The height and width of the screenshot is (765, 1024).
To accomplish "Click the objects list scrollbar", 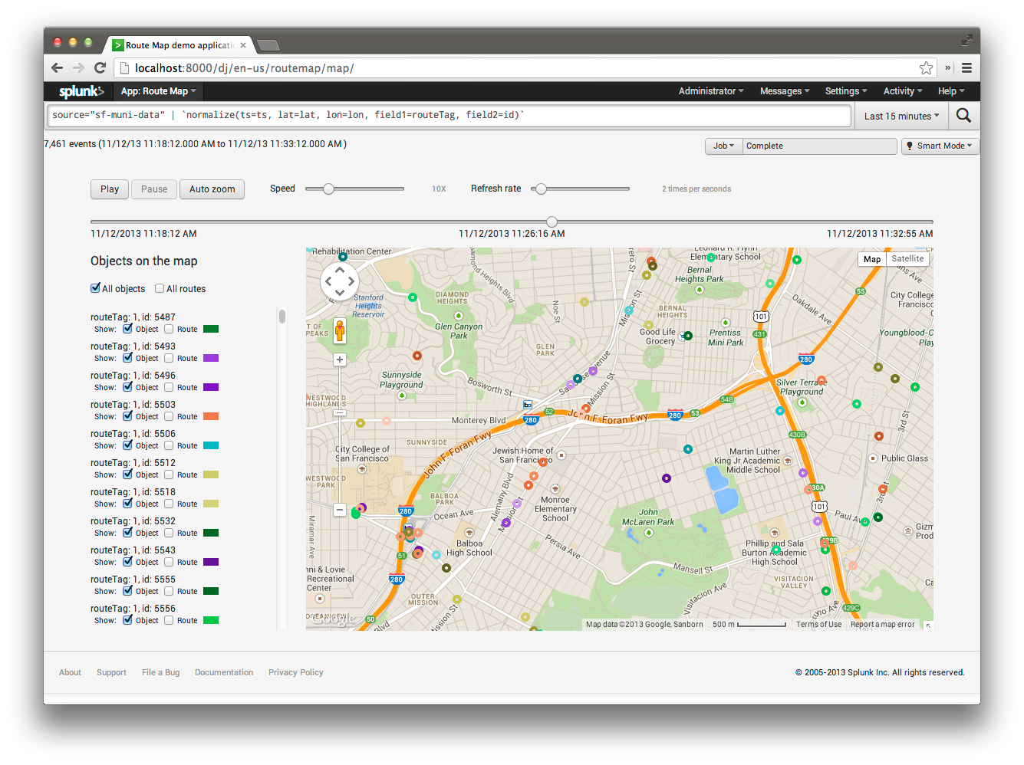I will point(282,316).
